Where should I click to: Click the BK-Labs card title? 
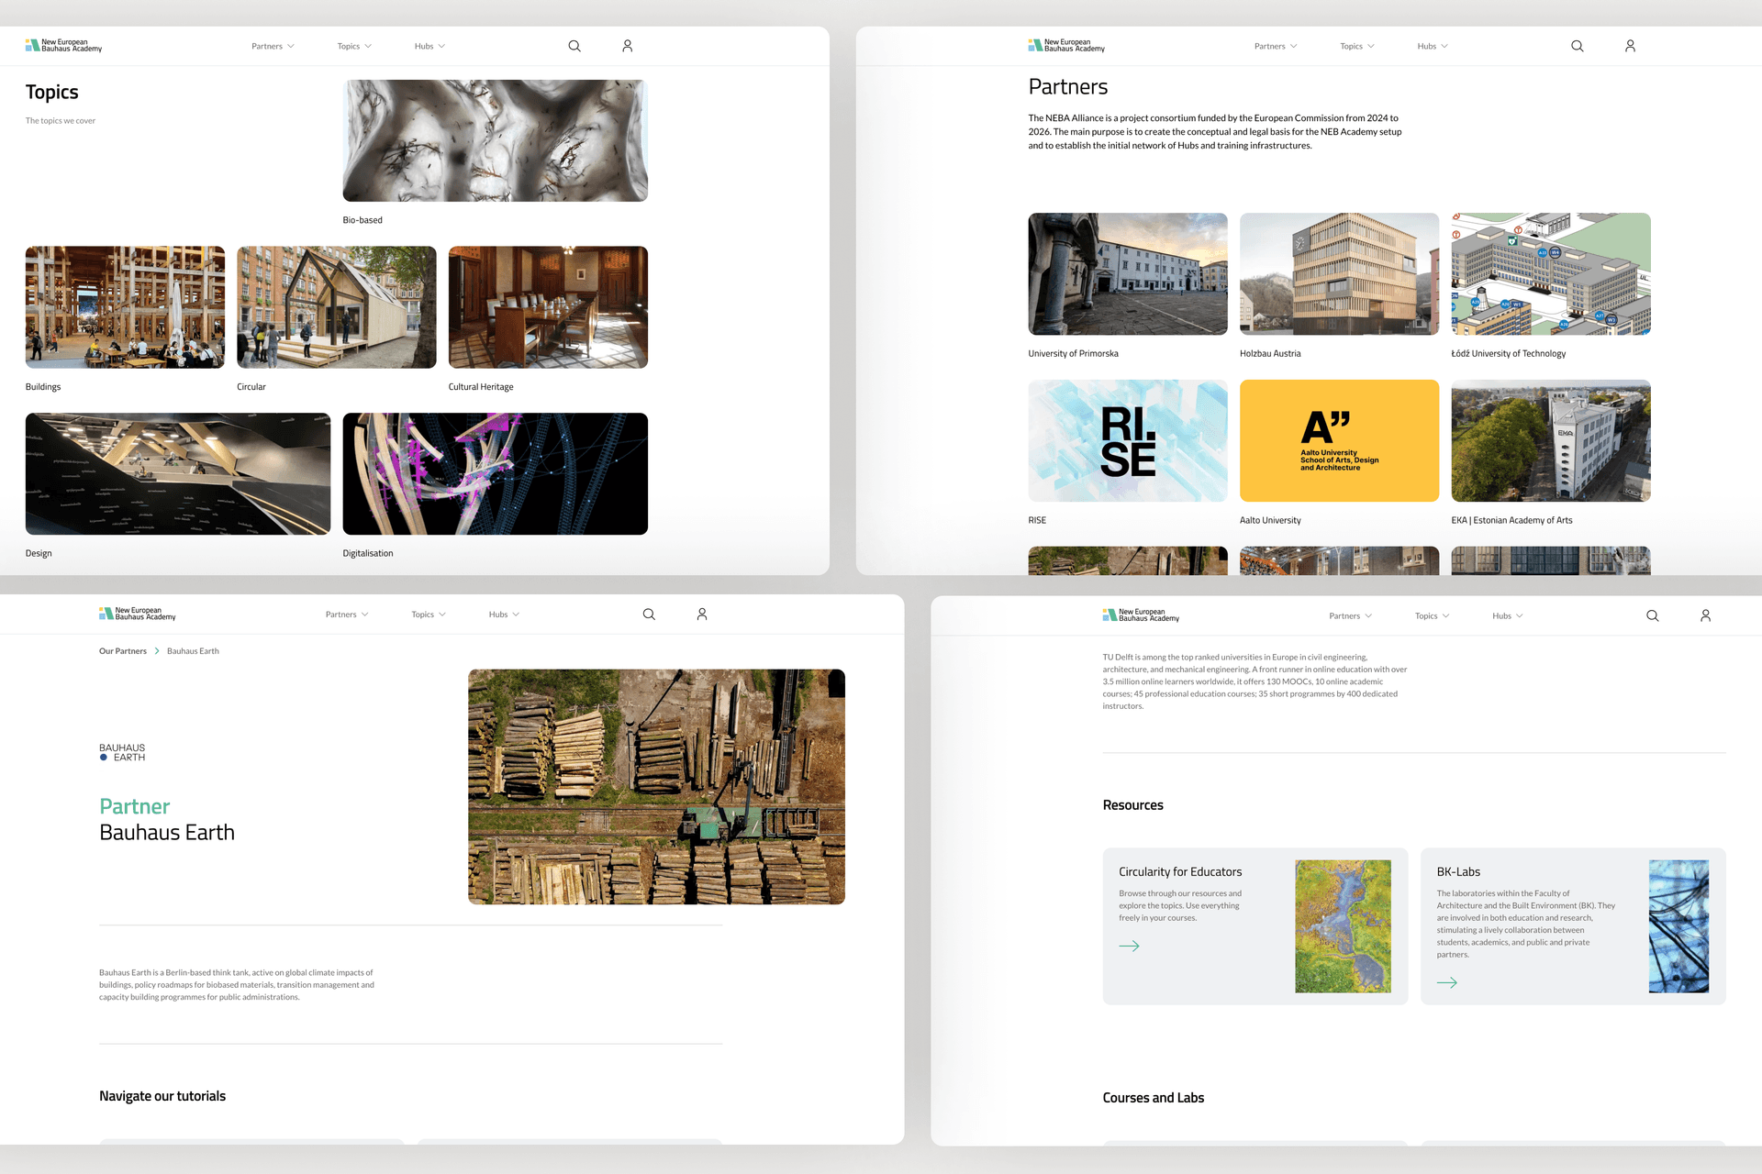pos(1458,872)
